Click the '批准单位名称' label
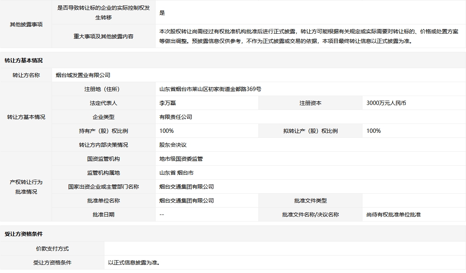The height and width of the screenshot is (273, 466). (103, 201)
